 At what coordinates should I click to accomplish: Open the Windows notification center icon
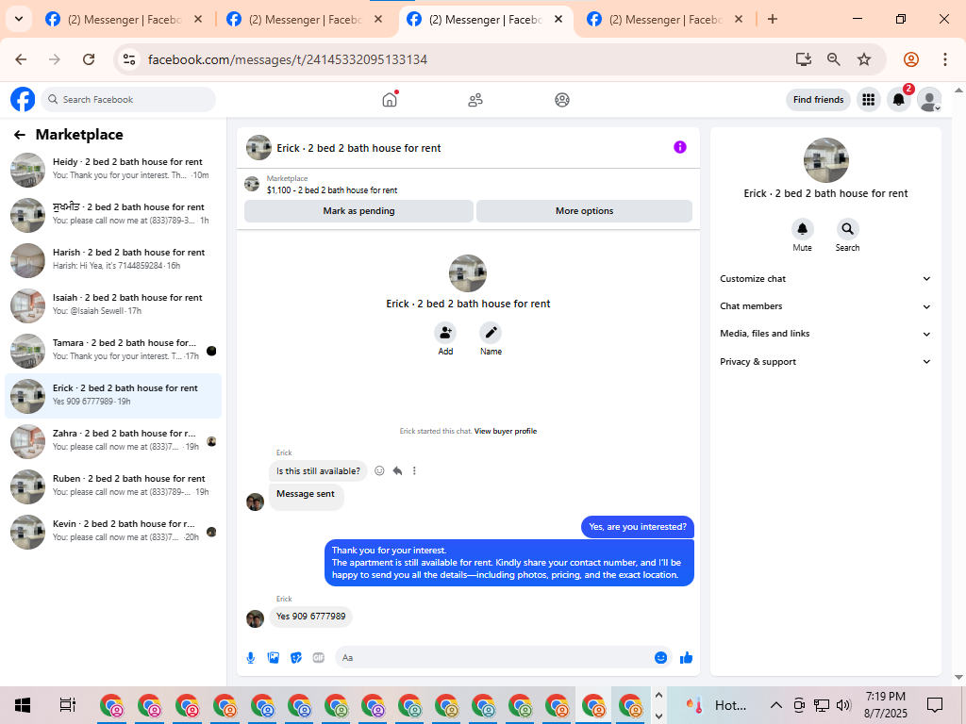pos(935,705)
